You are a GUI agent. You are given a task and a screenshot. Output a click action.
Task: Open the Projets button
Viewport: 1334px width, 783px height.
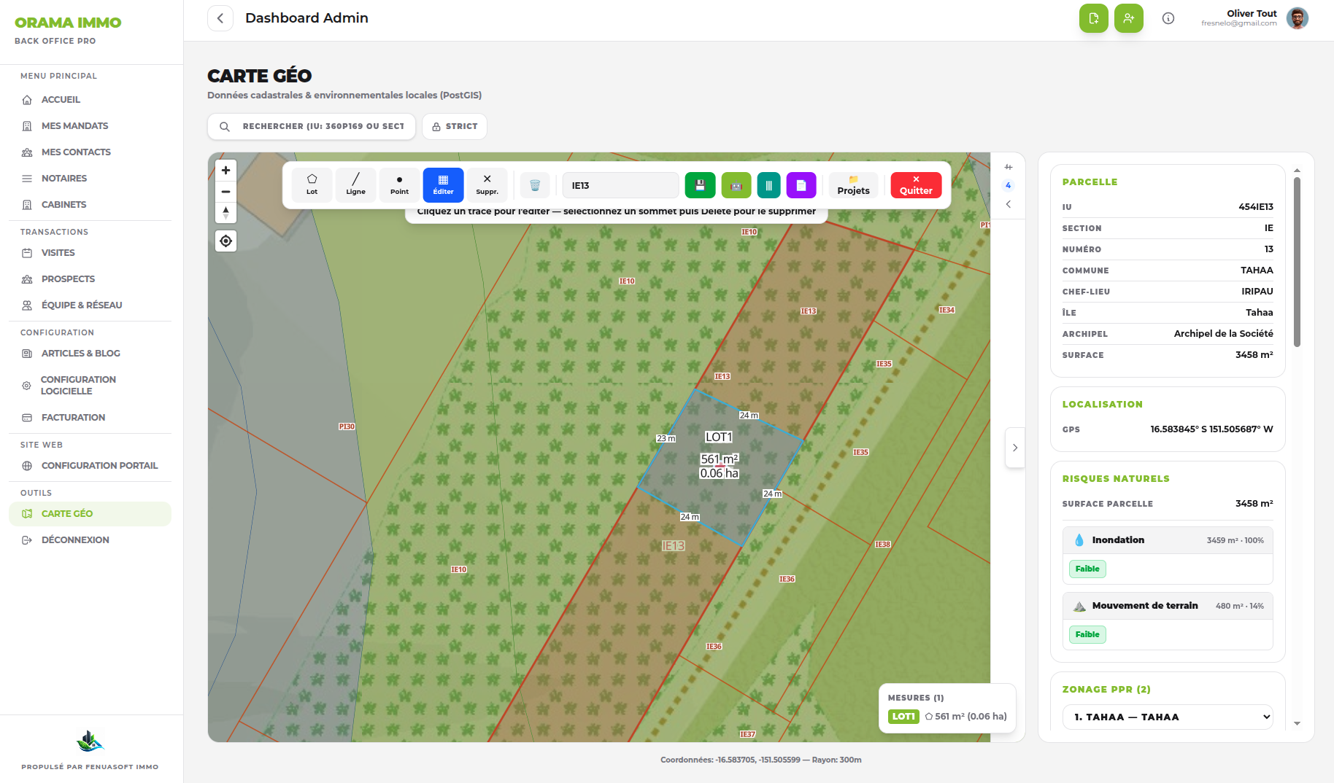tap(854, 185)
